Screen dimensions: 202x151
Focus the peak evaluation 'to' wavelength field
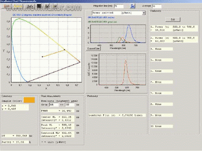pyautogui.click(x=70, y=105)
